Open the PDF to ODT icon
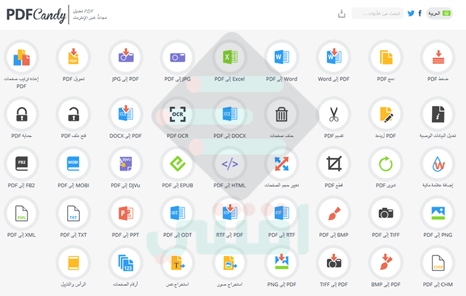Image resolution: width=466 pixels, height=296 pixels. click(178, 213)
